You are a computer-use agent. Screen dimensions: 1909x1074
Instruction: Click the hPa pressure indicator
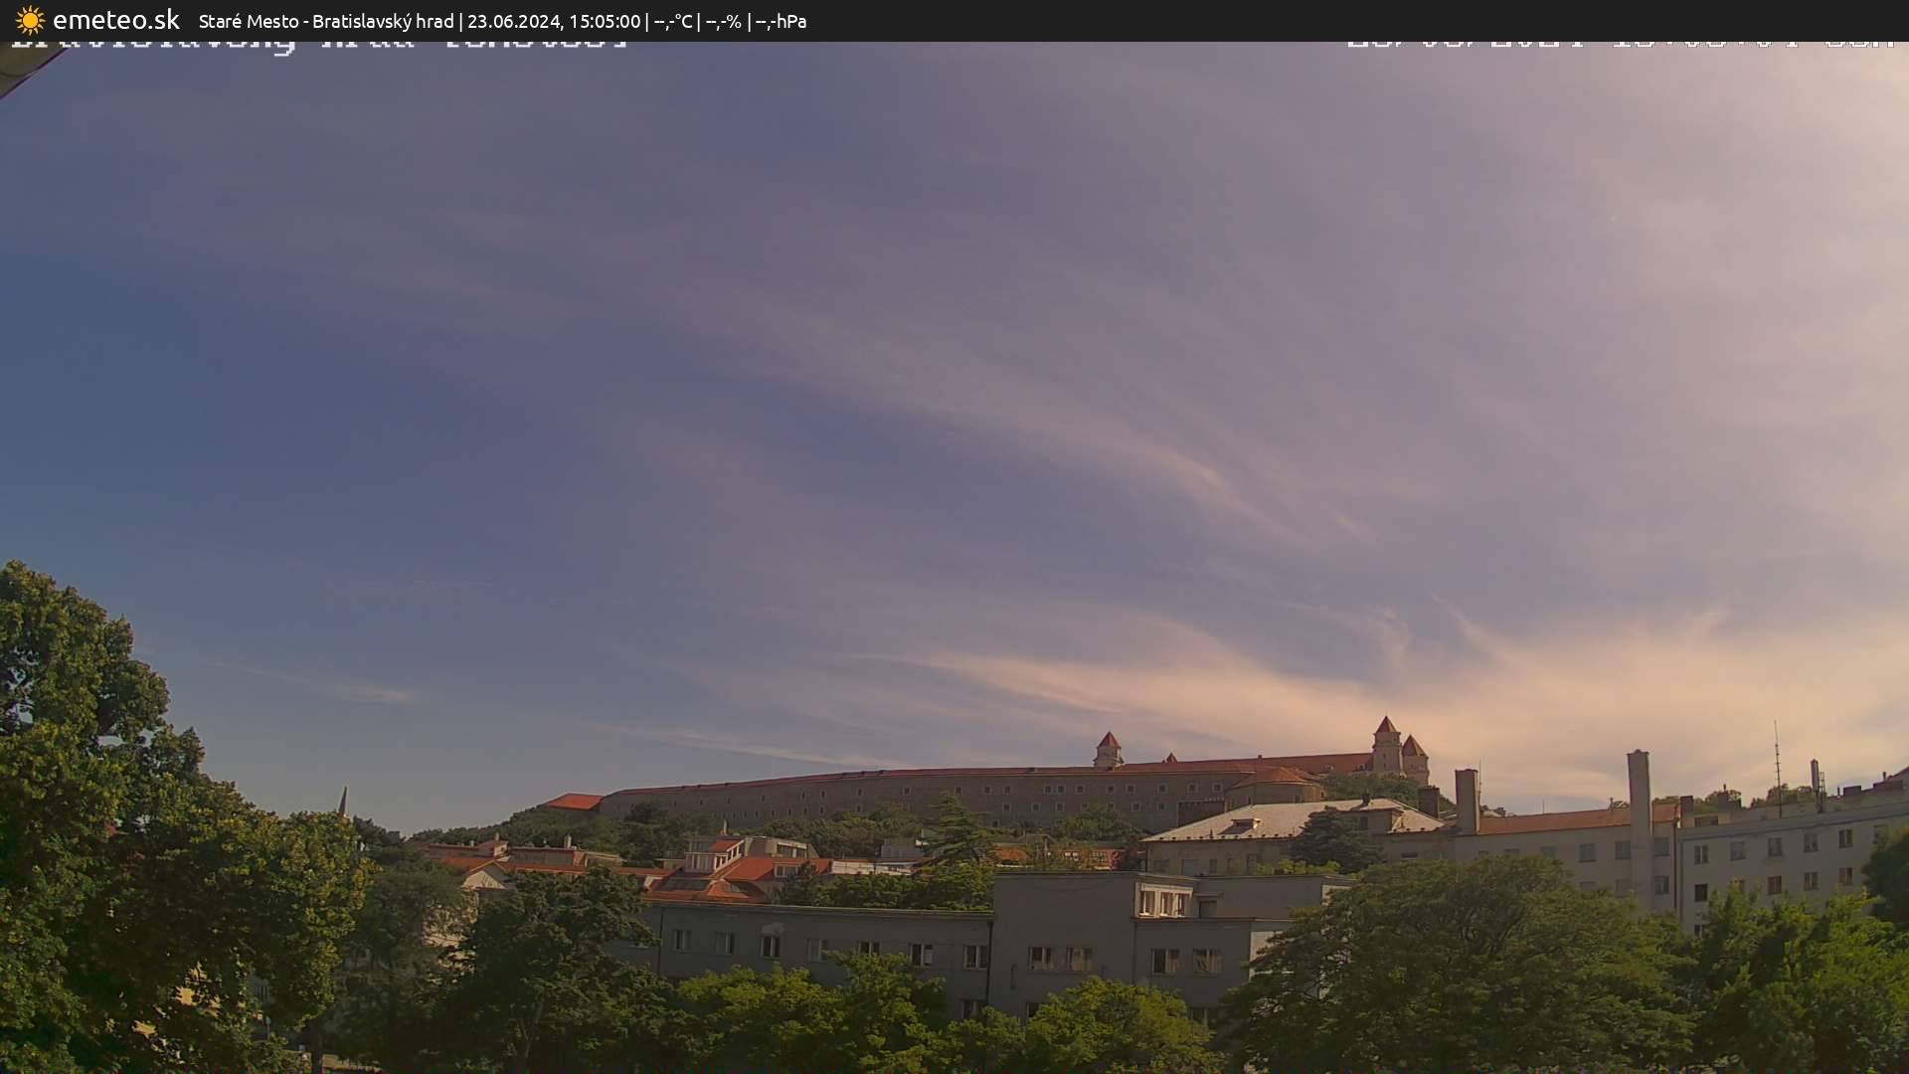pyautogui.click(x=783, y=20)
